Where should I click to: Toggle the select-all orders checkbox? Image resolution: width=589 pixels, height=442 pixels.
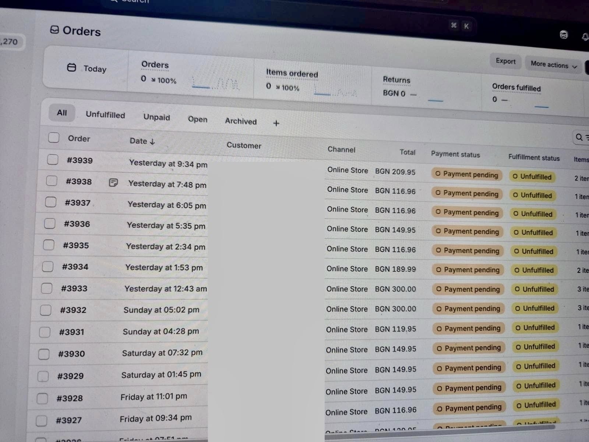pos(54,138)
